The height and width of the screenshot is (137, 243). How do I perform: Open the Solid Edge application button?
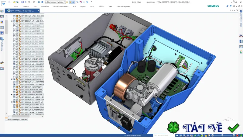(x=3, y=3)
